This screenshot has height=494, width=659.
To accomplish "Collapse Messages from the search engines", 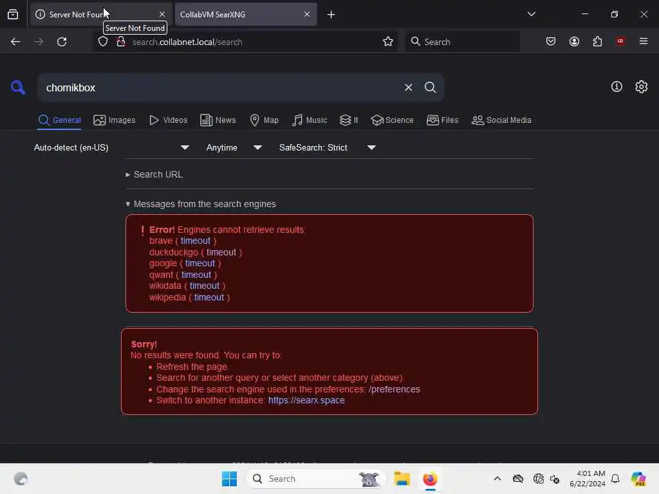I will point(201,204).
